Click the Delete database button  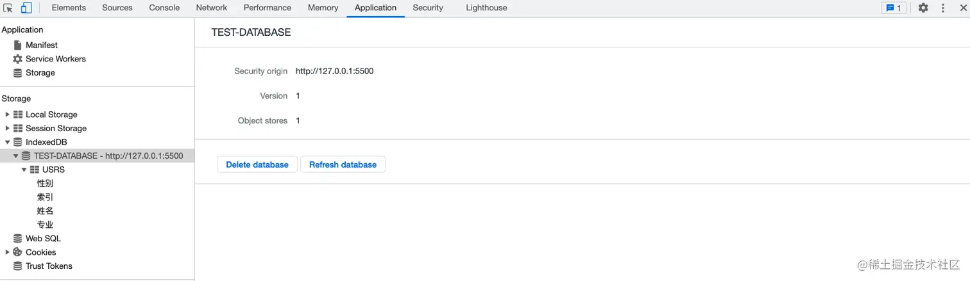click(x=257, y=165)
